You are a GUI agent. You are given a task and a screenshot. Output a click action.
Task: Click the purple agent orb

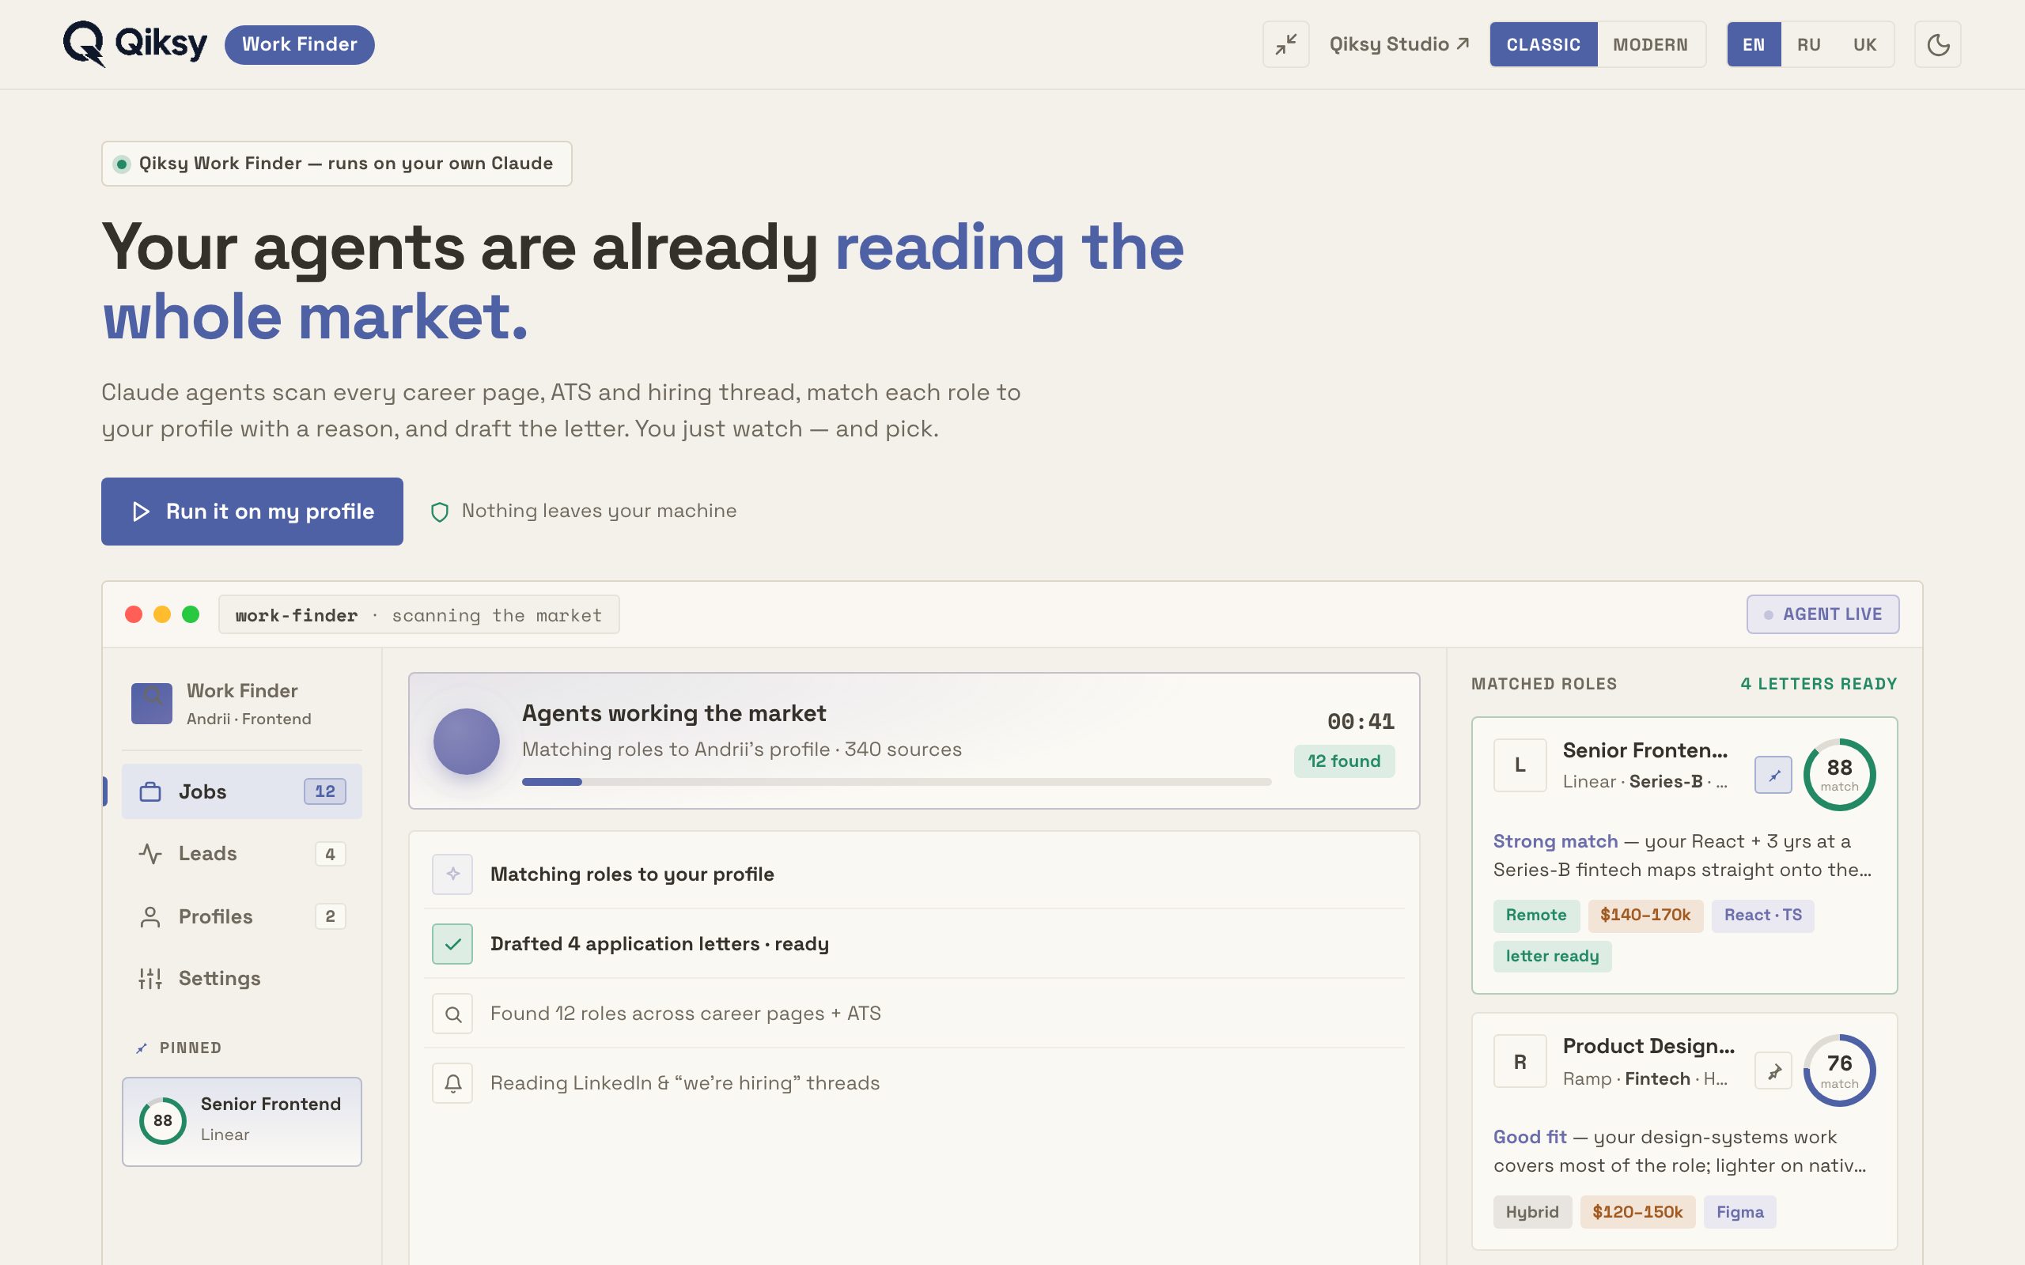click(466, 742)
